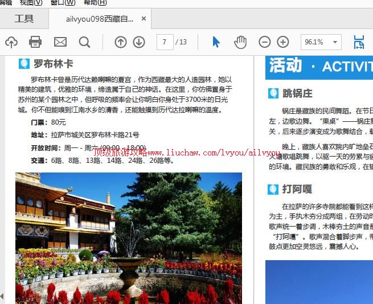
Task: Click the page number field showing 7
Action: (165, 42)
